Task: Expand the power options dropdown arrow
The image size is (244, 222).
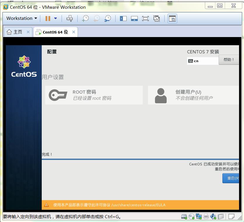Action: [55, 18]
